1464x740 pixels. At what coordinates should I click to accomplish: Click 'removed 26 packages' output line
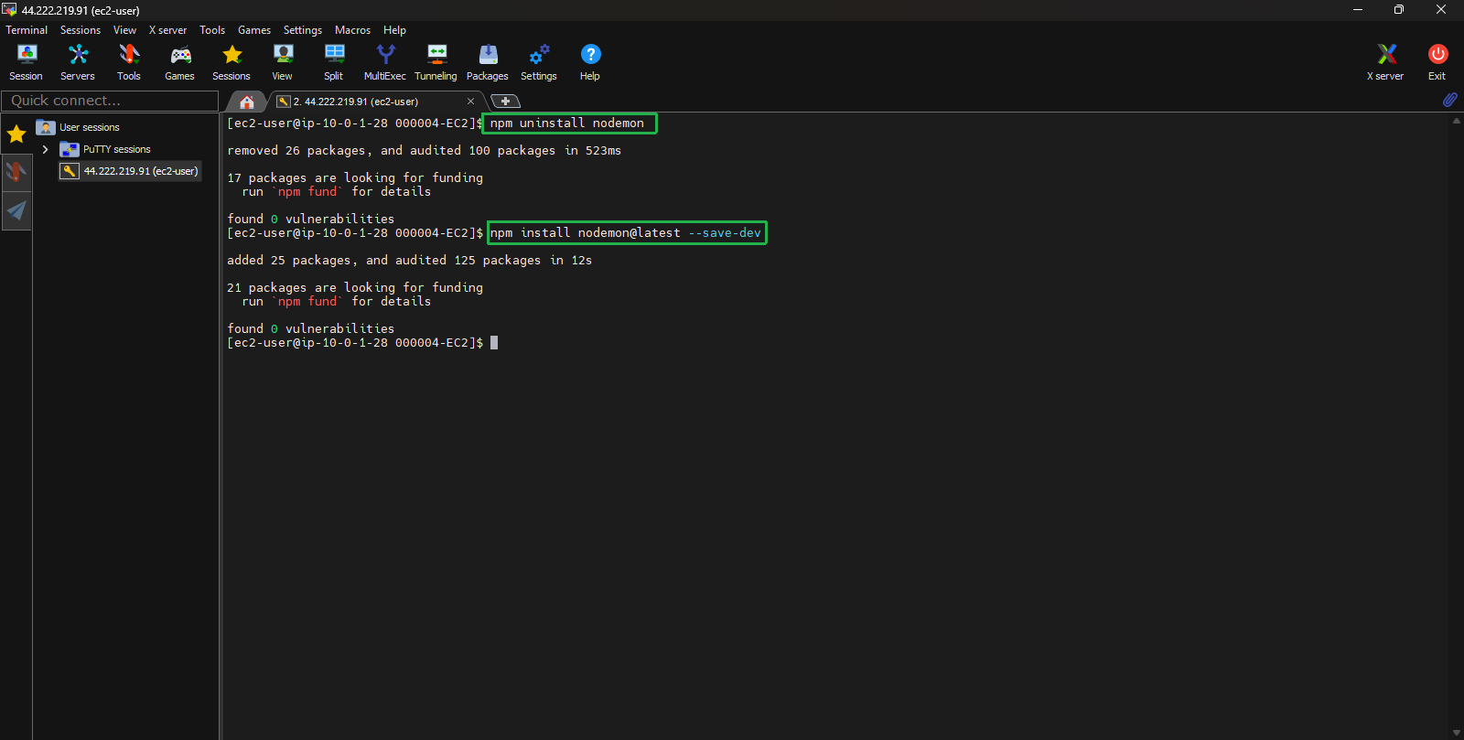coord(425,151)
